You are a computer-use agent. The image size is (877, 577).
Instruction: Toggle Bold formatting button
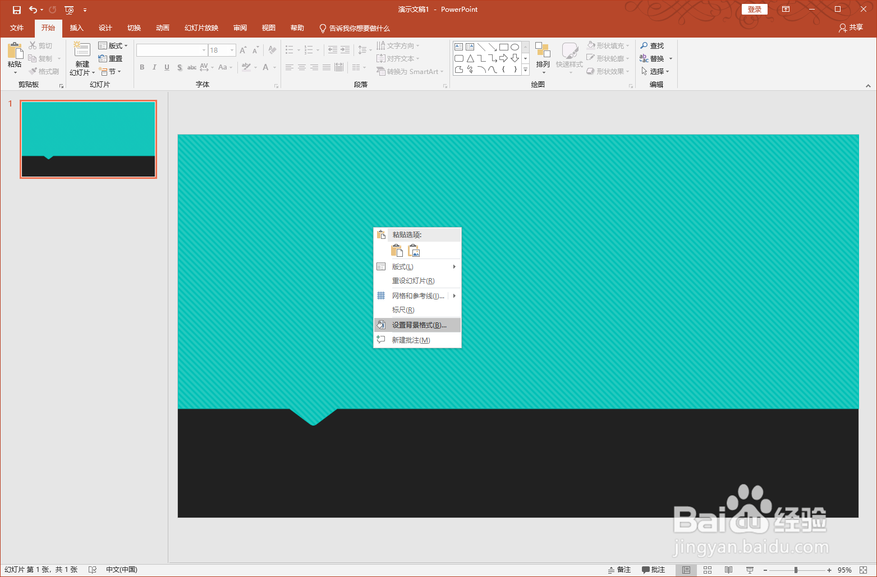click(142, 67)
